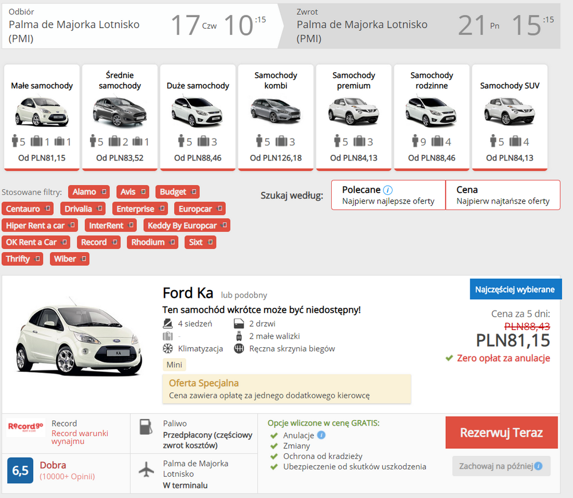The width and height of the screenshot is (573, 498).
Task: Click the door icon beside 2 drzwi
Action: click(x=239, y=324)
